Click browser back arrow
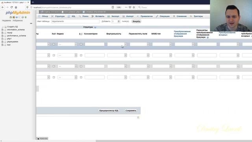The width and height of the screenshot is (252, 142). [3, 7]
